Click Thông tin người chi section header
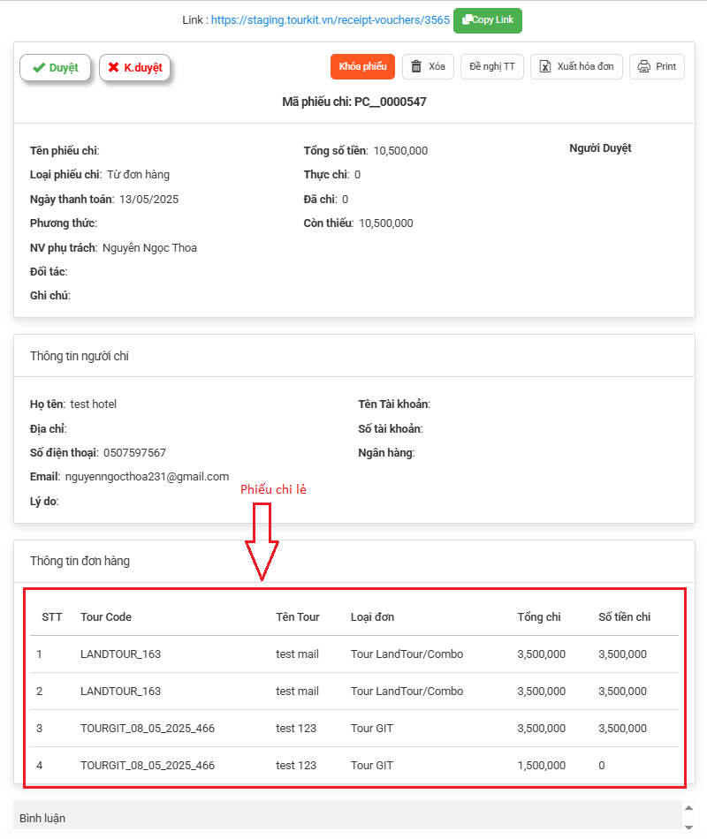Image resolution: width=707 pixels, height=839 pixels. pyautogui.click(x=80, y=356)
